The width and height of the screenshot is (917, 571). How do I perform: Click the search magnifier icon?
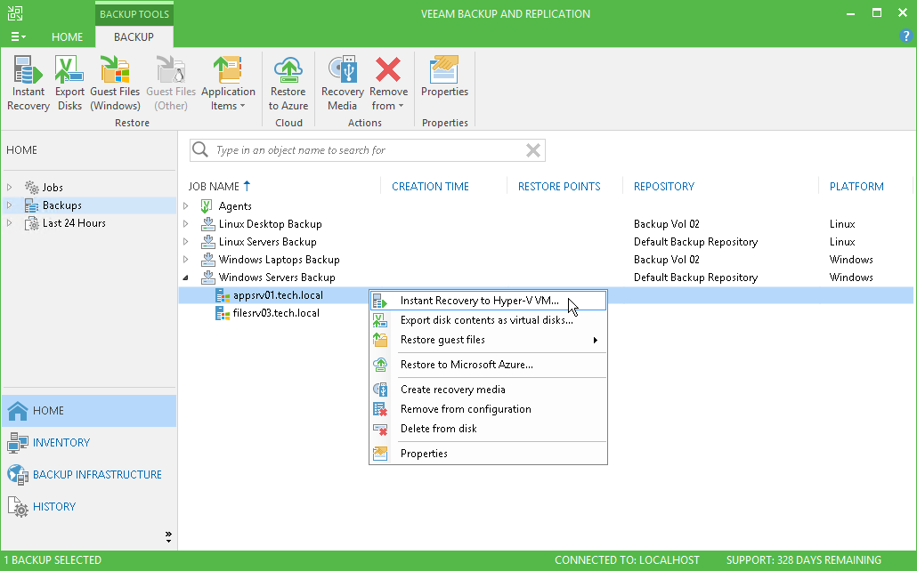[x=200, y=149]
